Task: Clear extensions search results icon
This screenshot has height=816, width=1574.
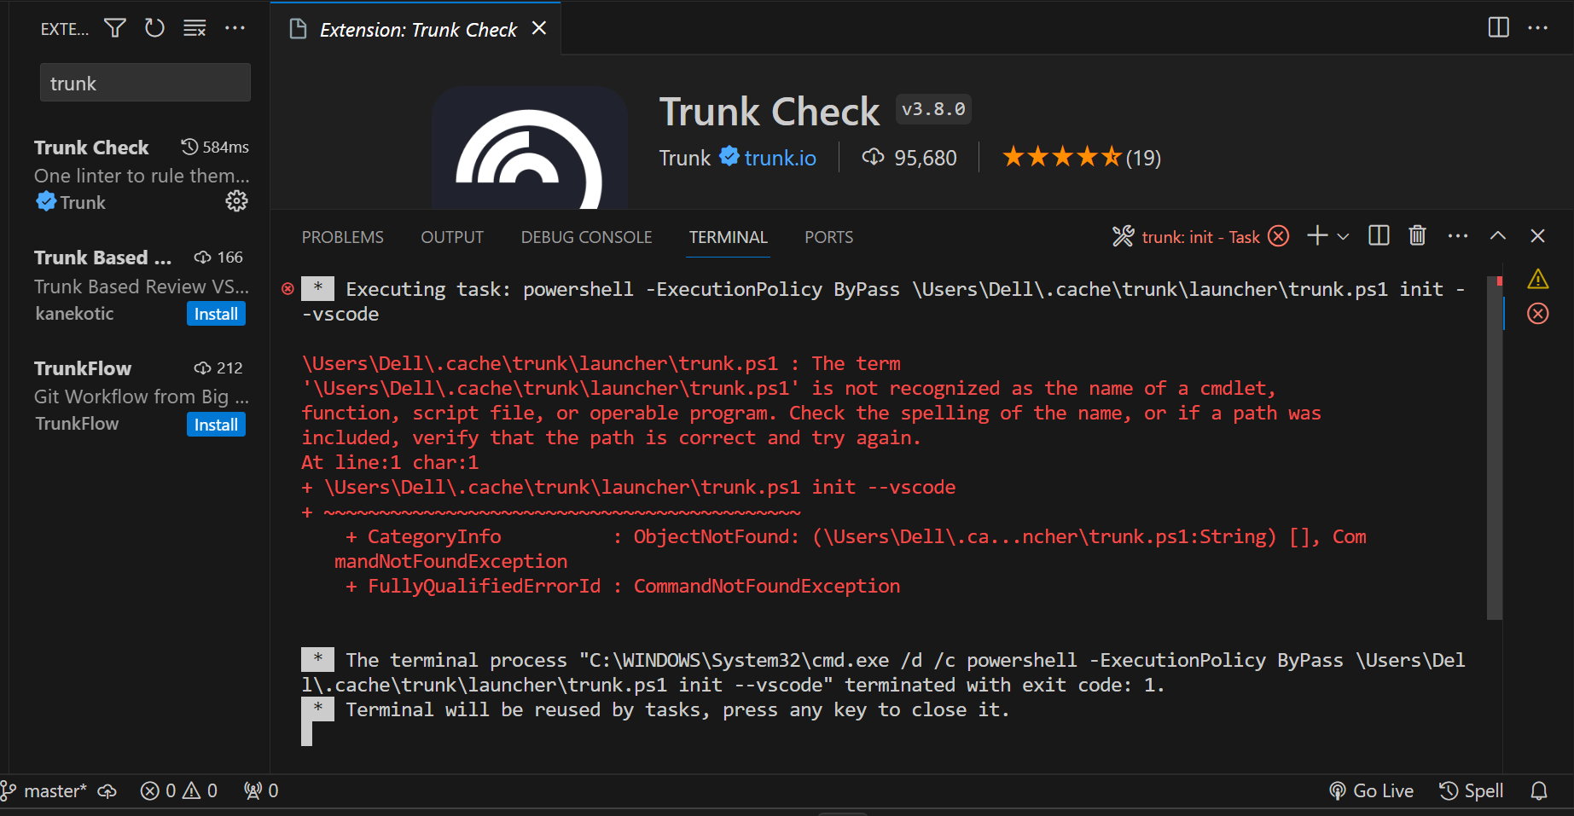Action: [x=195, y=28]
